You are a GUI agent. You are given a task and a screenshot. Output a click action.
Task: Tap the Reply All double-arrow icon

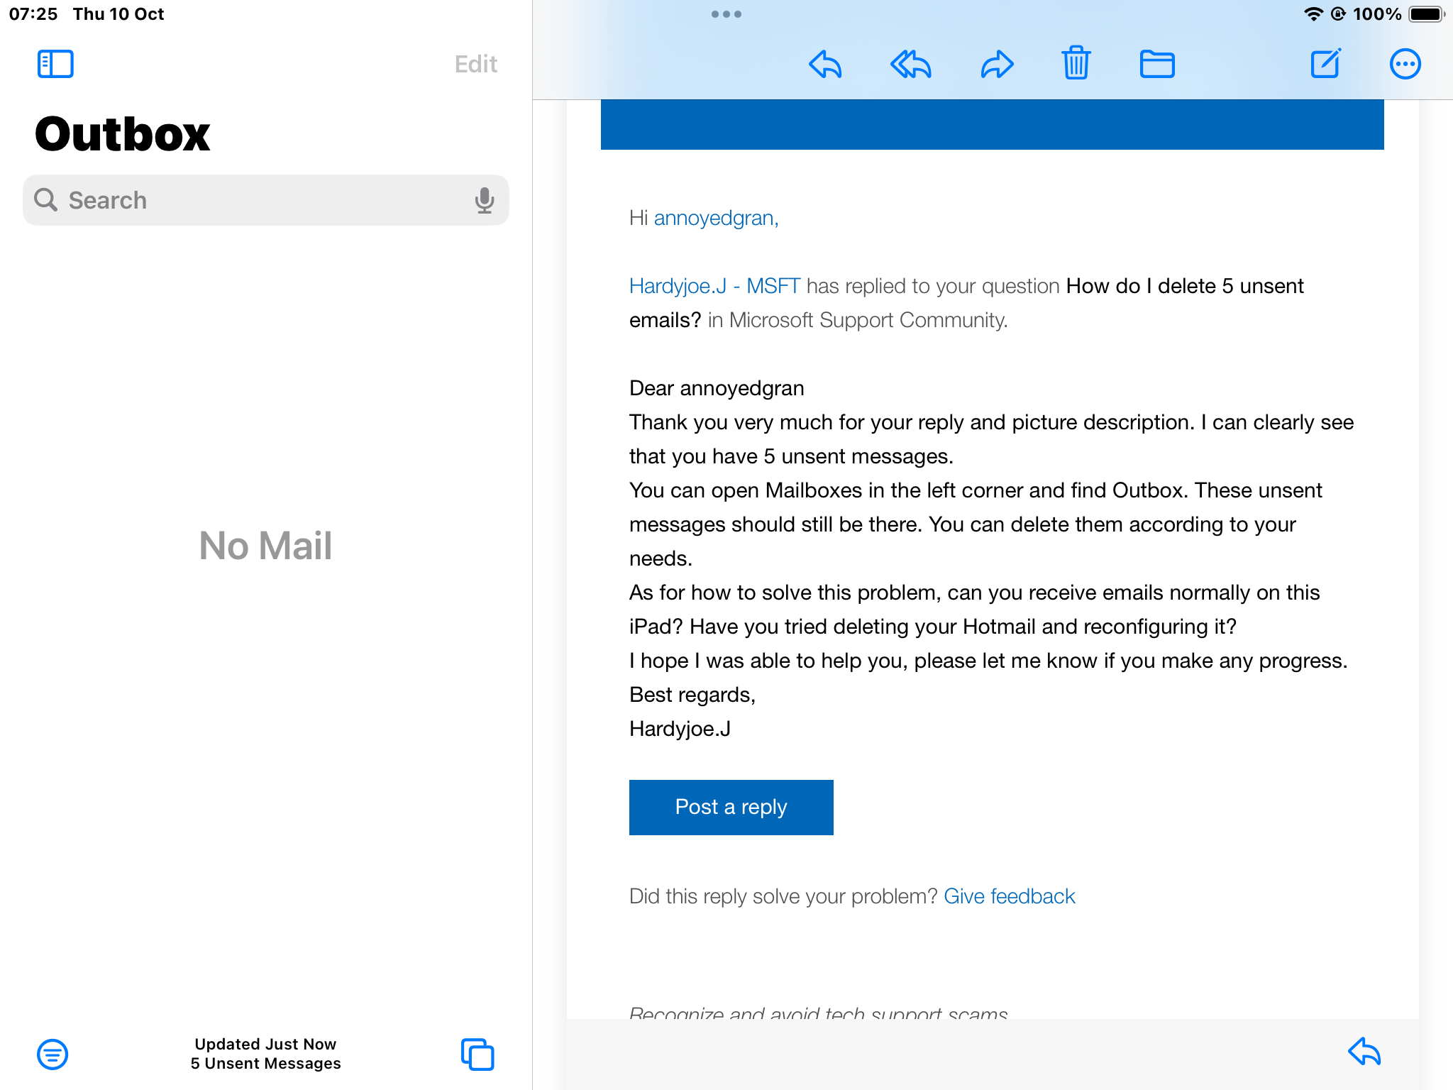point(910,64)
